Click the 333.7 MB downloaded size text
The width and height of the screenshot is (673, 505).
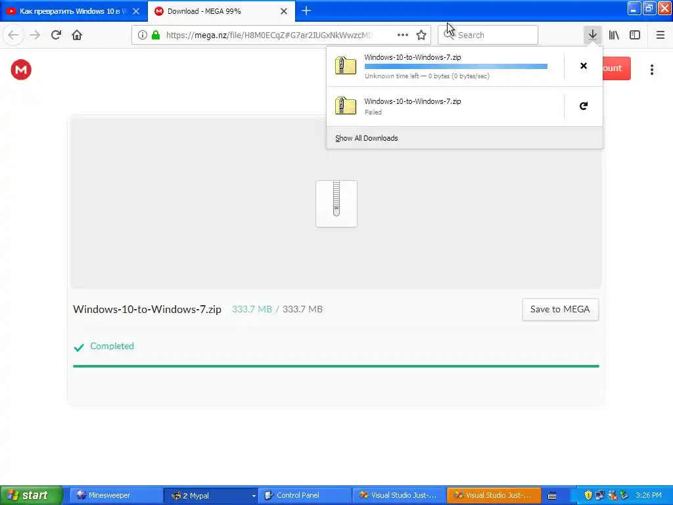[x=252, y=309]
